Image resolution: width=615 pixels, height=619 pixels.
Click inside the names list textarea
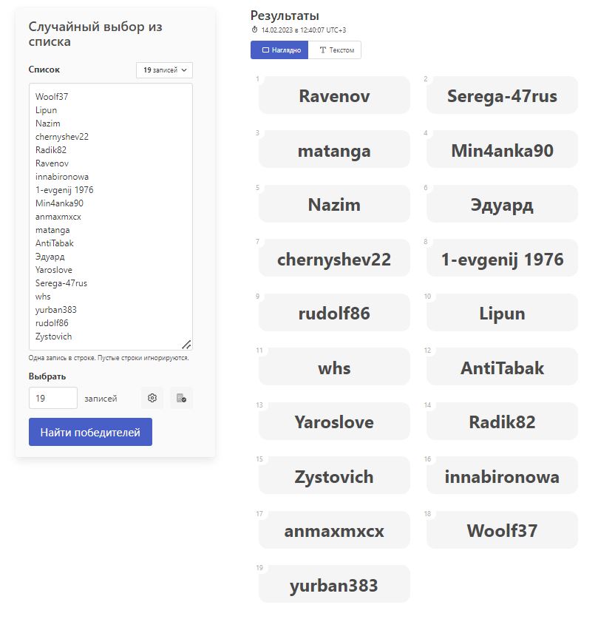(111, 216)
